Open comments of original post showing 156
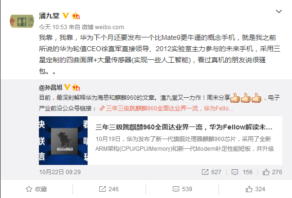This screenshot has width=292, height=198. 242,172
